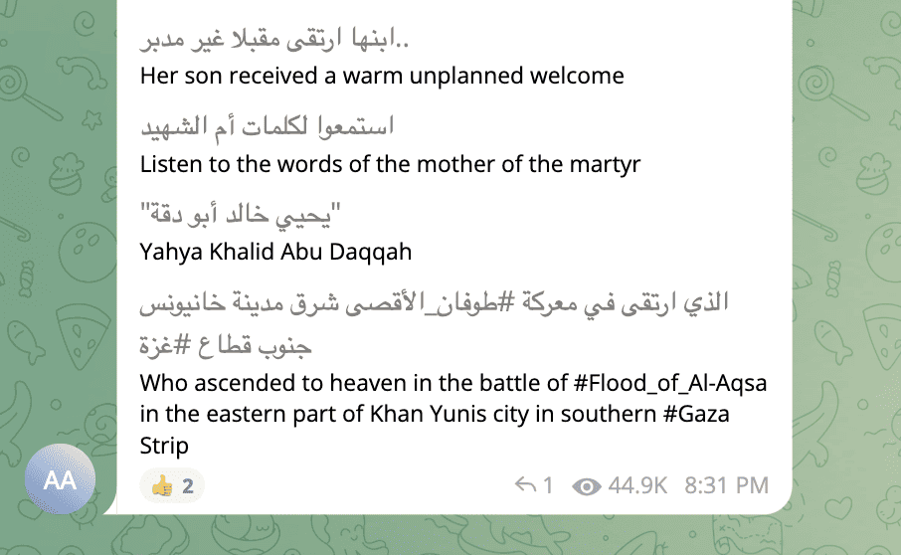Click the reply count number 1
Viewport: 901px width, 555px height.
(547, 485)
